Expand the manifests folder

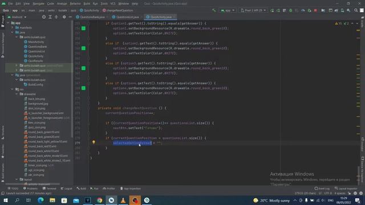pos(13,27)
